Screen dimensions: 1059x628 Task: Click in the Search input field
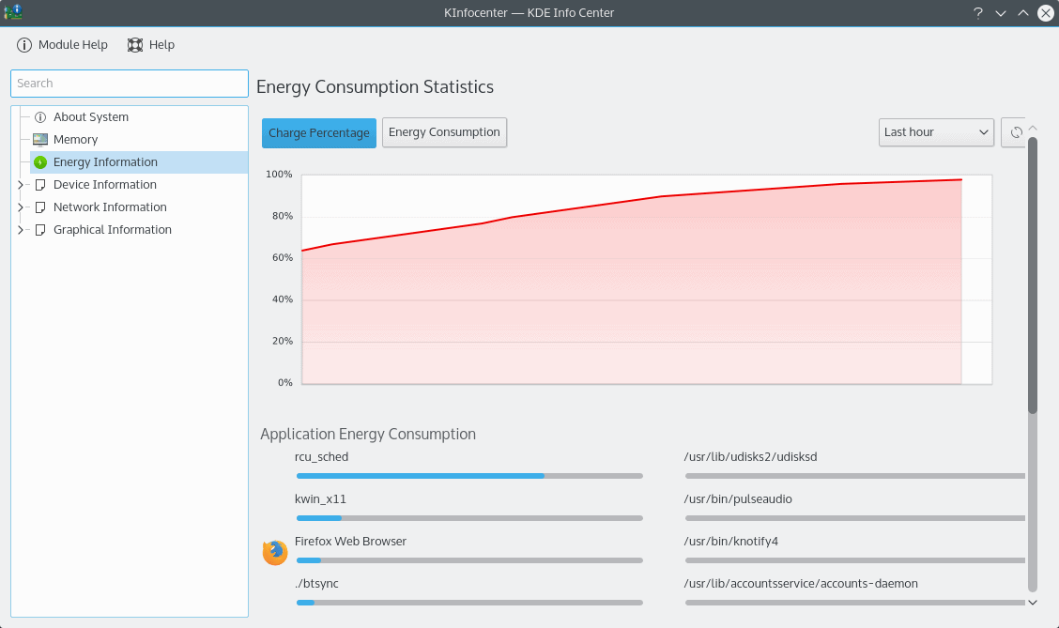tap(130, 84)
